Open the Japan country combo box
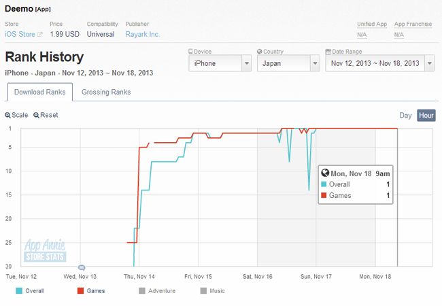442x306 pixels. click(288, 63)
